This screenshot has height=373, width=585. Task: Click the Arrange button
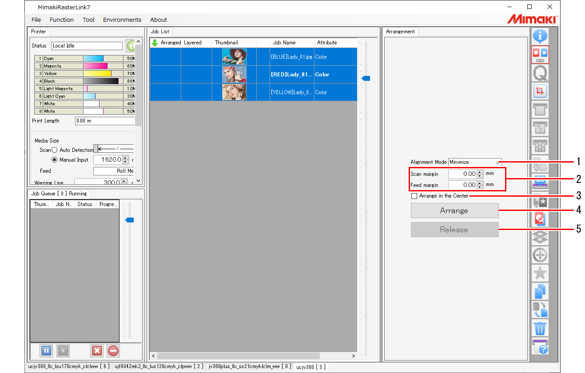click(x=454, y=210)
